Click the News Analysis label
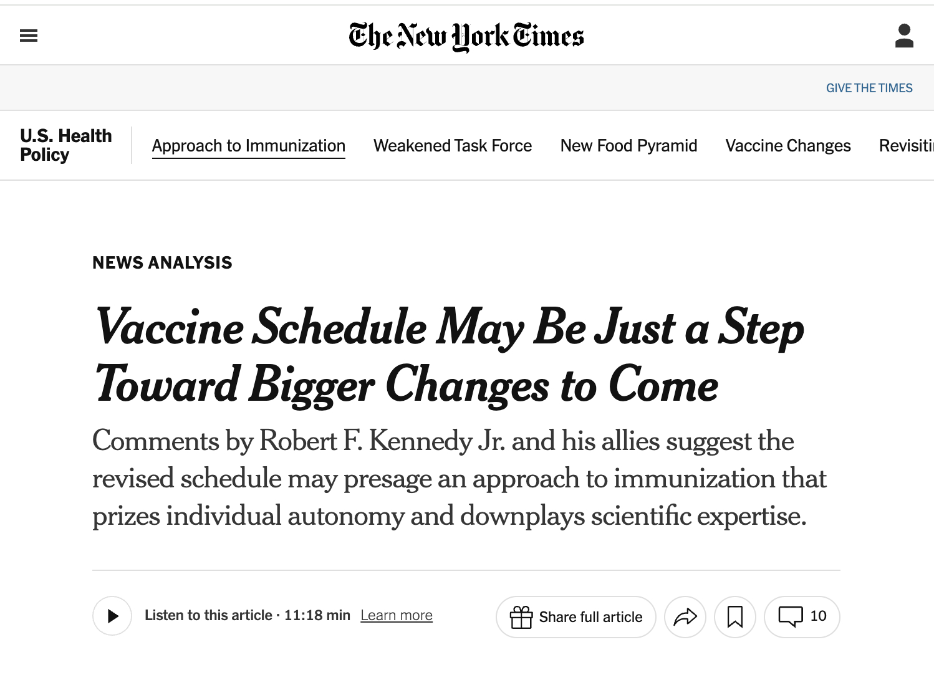 tap(162, 263)
